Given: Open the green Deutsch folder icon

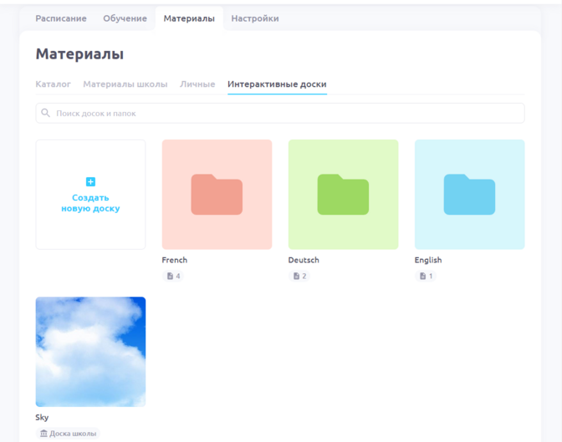Looking at the screenshot, I should pos(343,195).
